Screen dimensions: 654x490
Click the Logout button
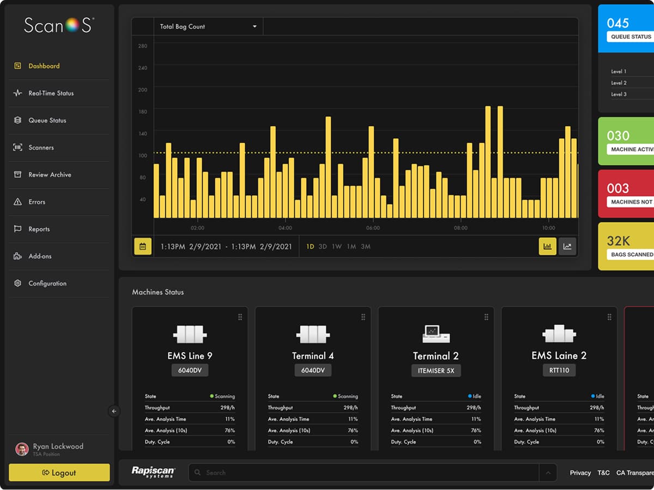coord(59,473)
